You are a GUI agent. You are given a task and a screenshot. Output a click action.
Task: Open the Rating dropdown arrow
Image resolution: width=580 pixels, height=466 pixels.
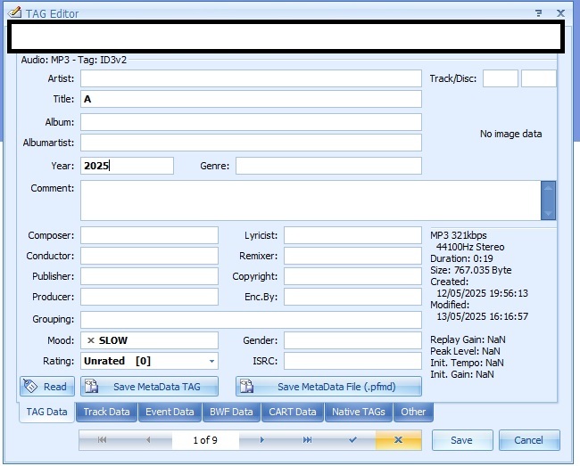[x=211, y=361]
